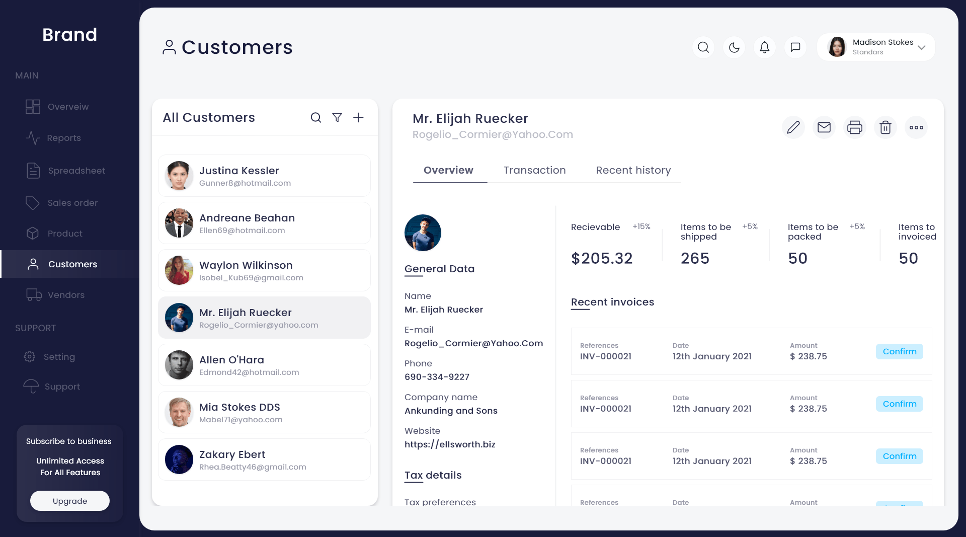Toggle dark mode using moon icon
The image size is (966, 537).
734,47
